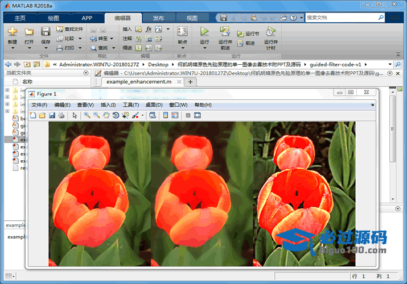
Task: Open the 工具(T) menu in Figure window
Action: pyautogui.click(x=131, y=105)
